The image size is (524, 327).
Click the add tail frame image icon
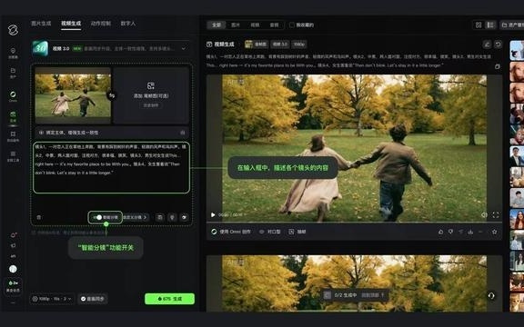click(x=151, y=86)
